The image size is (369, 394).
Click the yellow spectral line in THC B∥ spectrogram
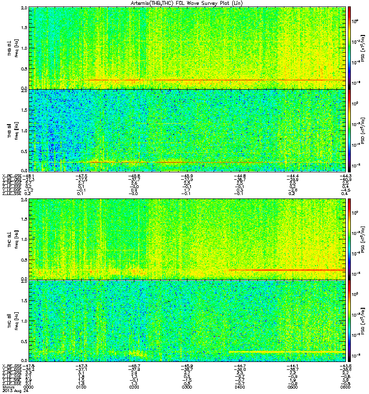coord(287,352)
